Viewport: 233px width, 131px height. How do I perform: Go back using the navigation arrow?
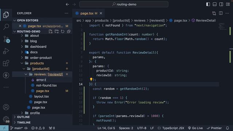click(x=67, y=4)
